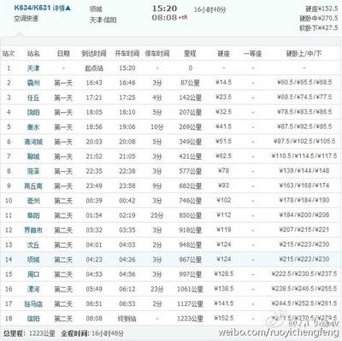Screen dimensions: 342x341
Task: Open the 界首市 station link
Action: click(x=33, y=230)
